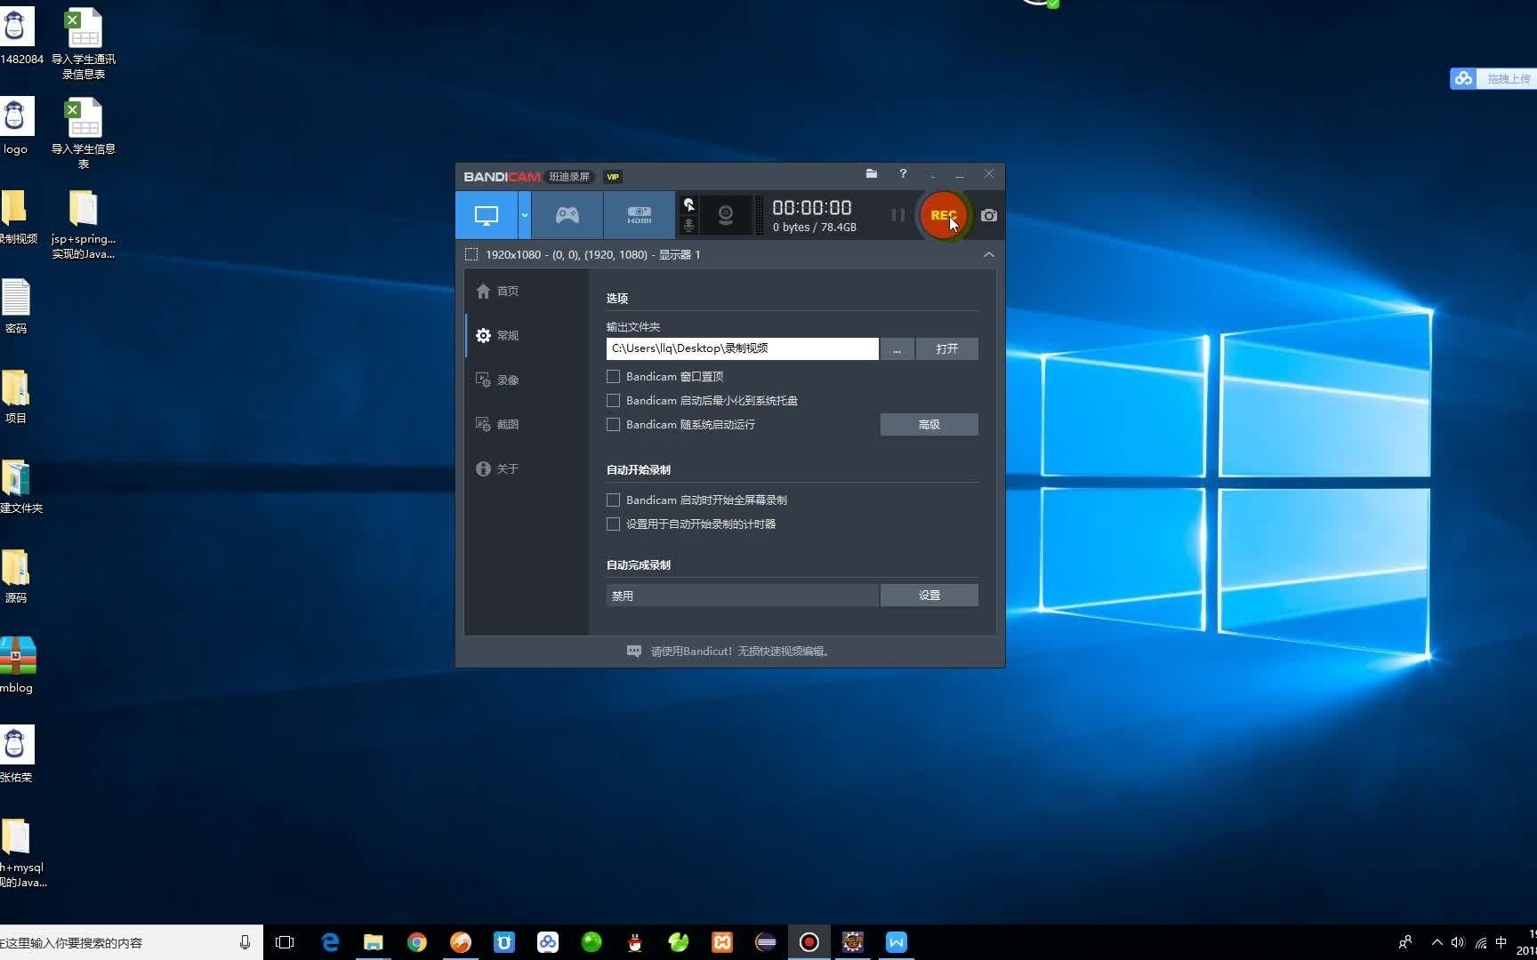Select screen recording mode monitor icon

coord(487,215)
